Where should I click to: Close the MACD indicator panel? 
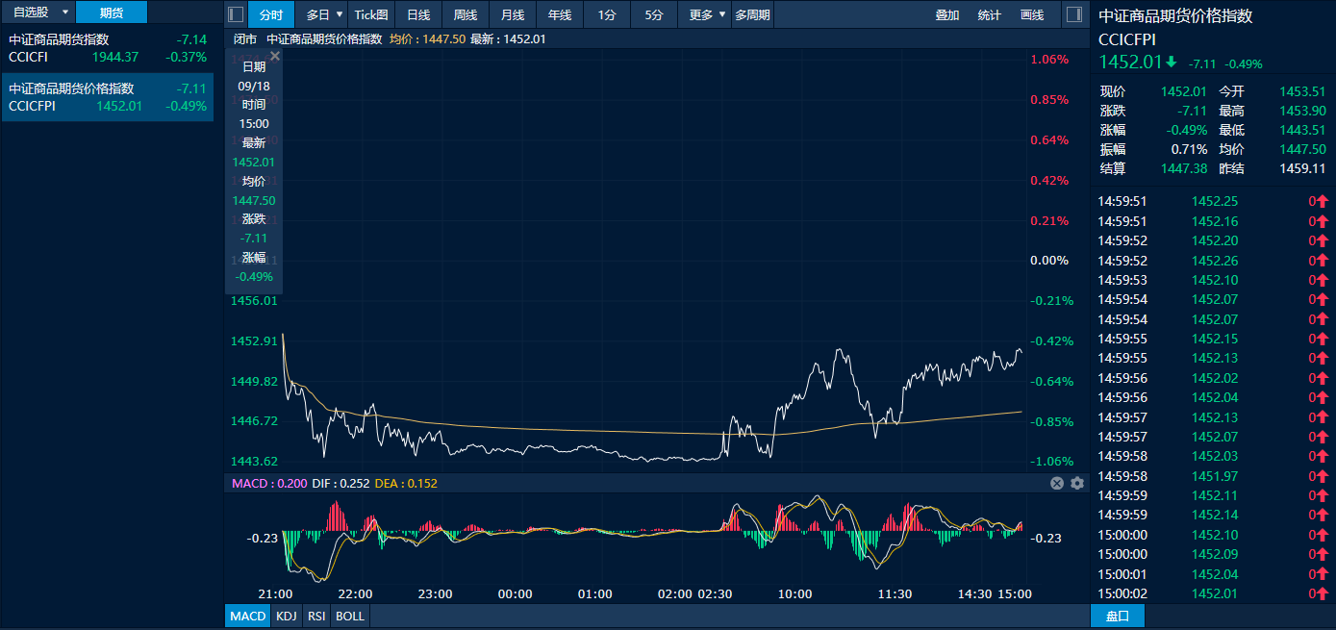(x=1057, y=483)
